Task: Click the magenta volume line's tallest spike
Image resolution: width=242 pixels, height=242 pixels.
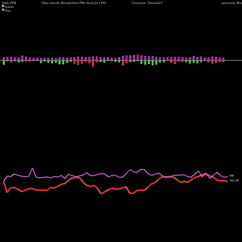Action: (32, 168)
